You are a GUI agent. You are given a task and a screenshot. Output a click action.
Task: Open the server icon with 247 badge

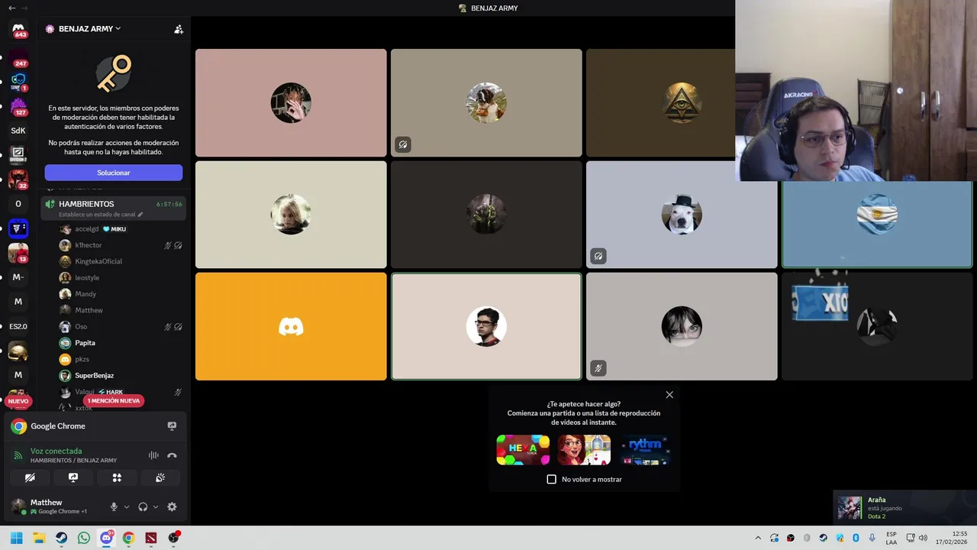point(18,57)
